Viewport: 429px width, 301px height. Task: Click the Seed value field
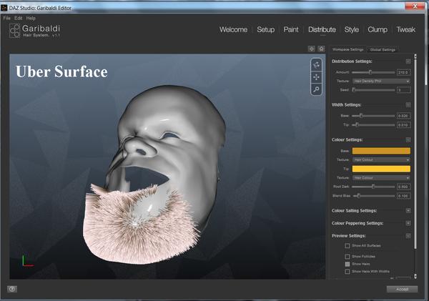coord(403,90)
